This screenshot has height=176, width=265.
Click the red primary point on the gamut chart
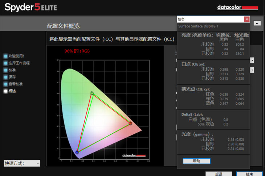pyautogui.click(x=131, y=123)
